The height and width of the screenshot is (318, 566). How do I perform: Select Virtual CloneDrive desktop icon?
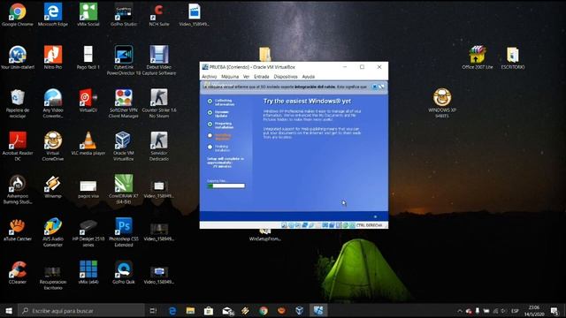53,146
